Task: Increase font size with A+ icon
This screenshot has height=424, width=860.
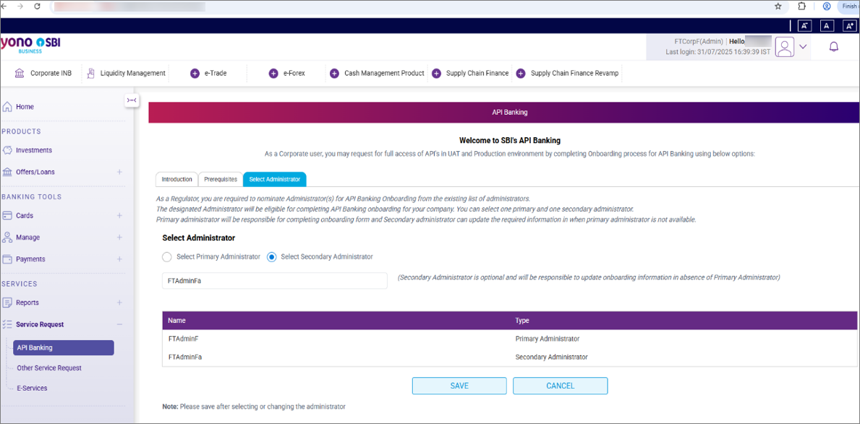Action: click(850, 25)
